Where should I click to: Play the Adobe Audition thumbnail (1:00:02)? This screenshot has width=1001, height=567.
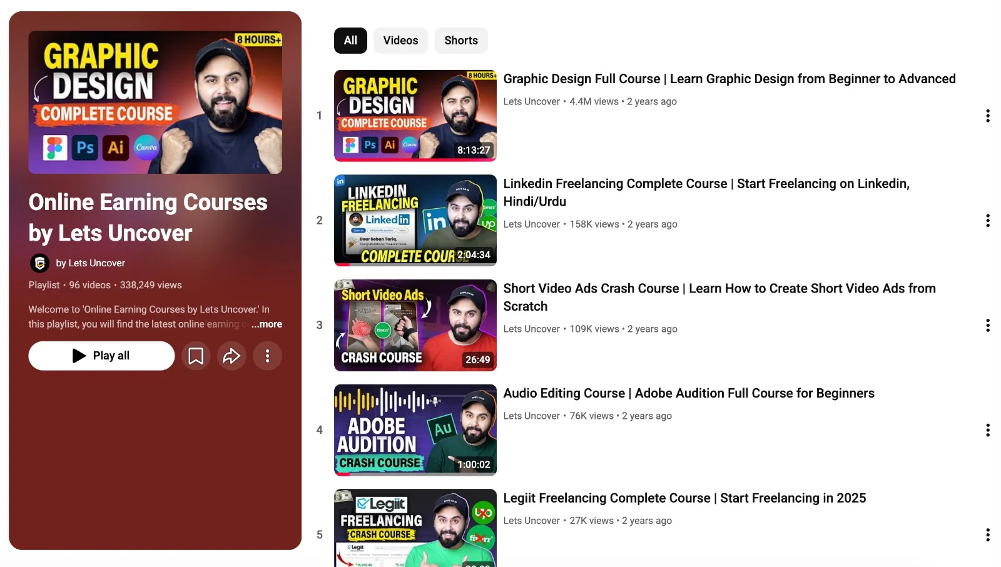415,430
